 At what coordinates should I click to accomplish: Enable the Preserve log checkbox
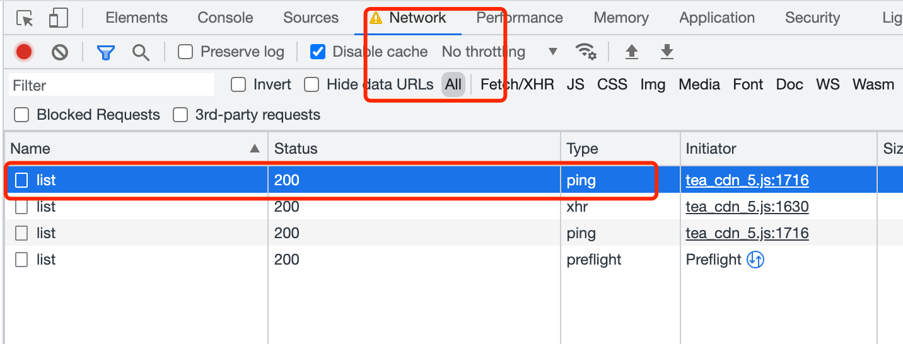185,52
